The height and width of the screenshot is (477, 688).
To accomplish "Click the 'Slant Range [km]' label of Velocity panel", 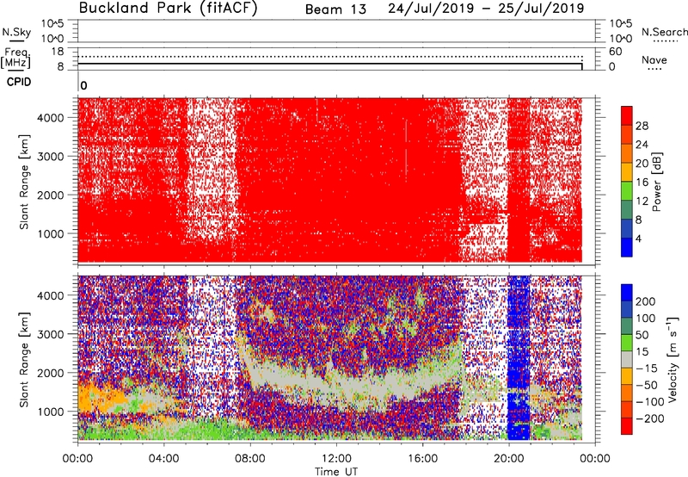I will (x=24, y=360).
